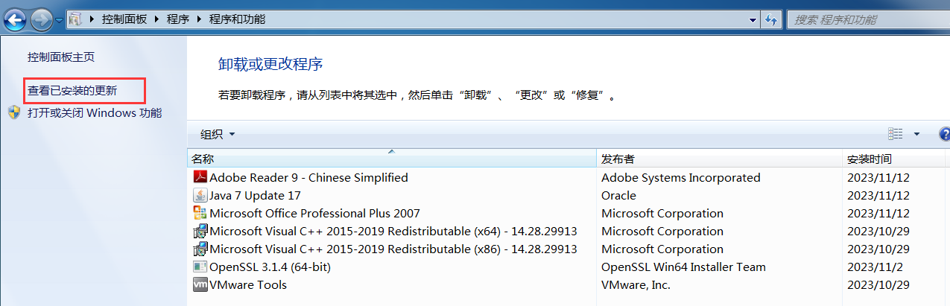Screen dimensions: 950x306
Task: Select Java 7 Update 17 entry
Action: point(255,195)
